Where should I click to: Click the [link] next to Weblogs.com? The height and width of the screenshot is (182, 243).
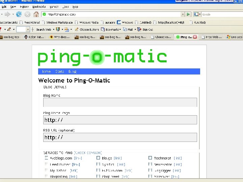click(78, 158)
